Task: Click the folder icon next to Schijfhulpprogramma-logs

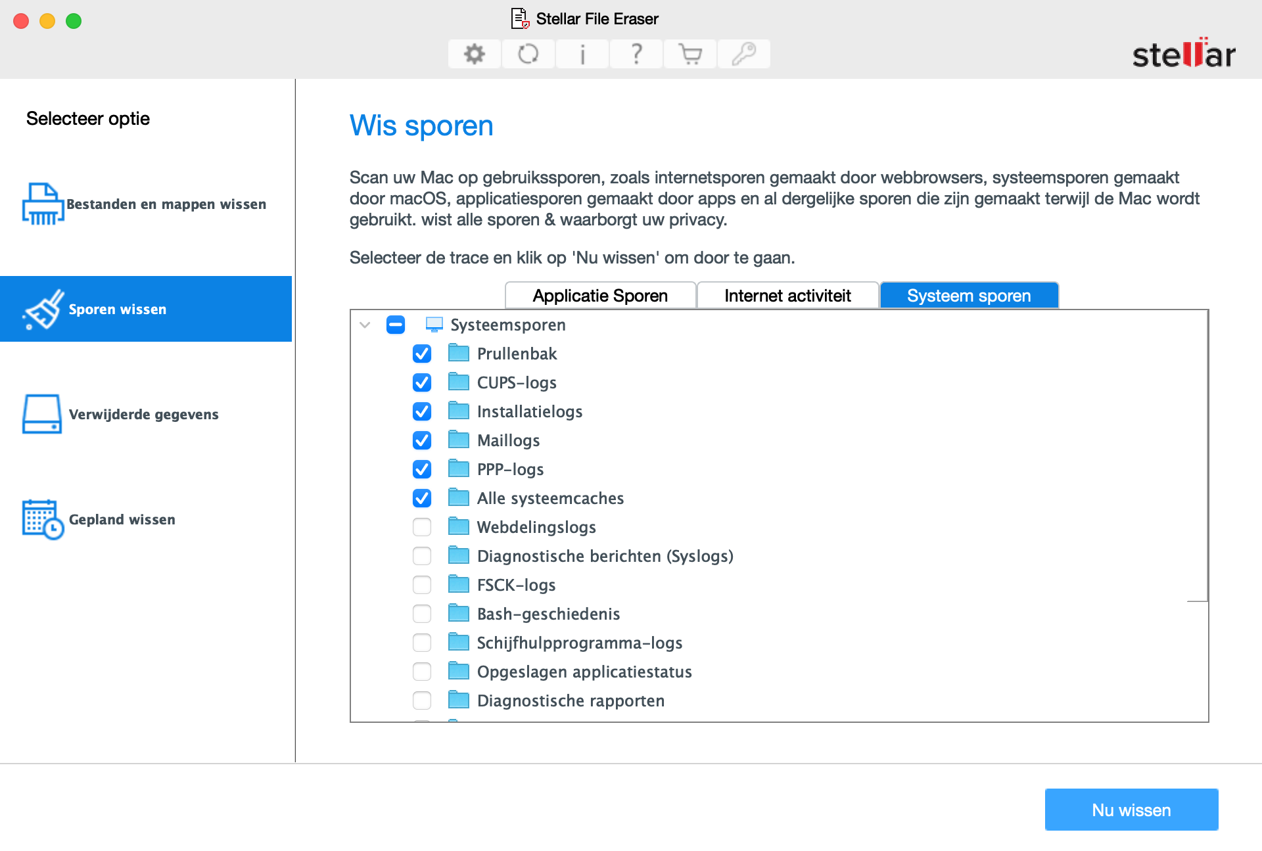Action: click(x=459, y=643)
